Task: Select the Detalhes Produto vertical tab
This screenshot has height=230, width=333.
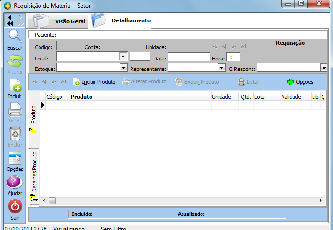Action: pyautogui.click(x=34, y=176)
